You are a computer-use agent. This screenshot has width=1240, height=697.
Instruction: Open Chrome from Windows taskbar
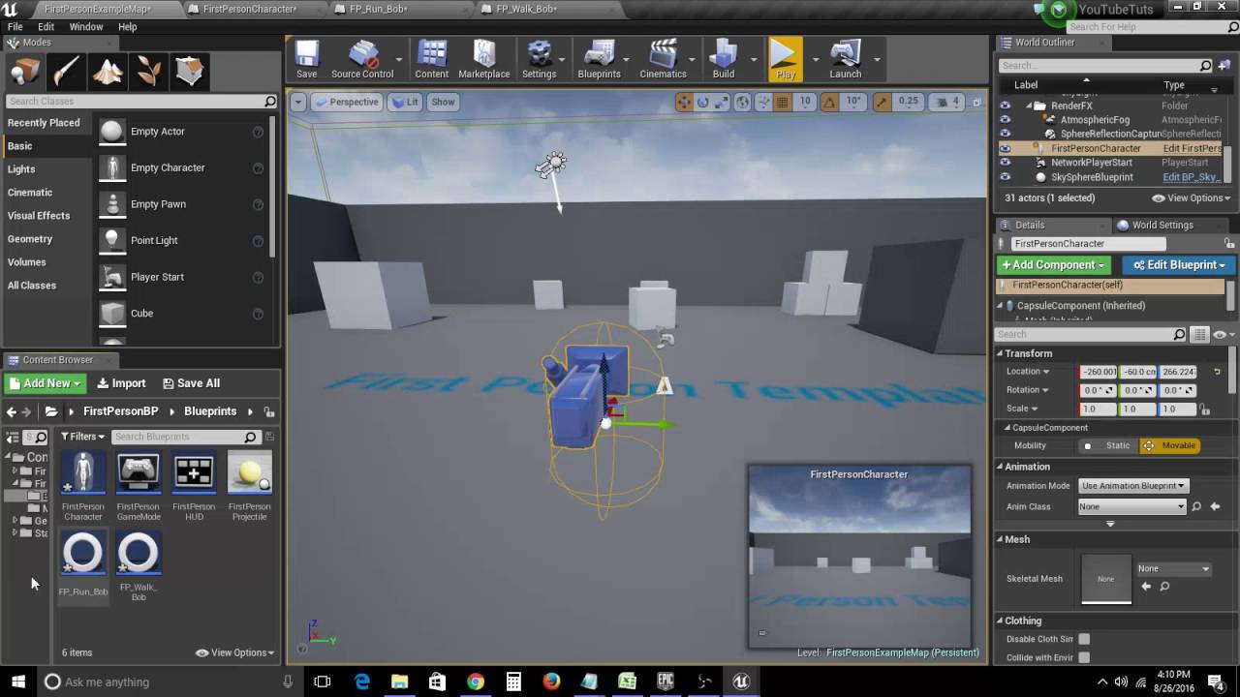[475, 682]
